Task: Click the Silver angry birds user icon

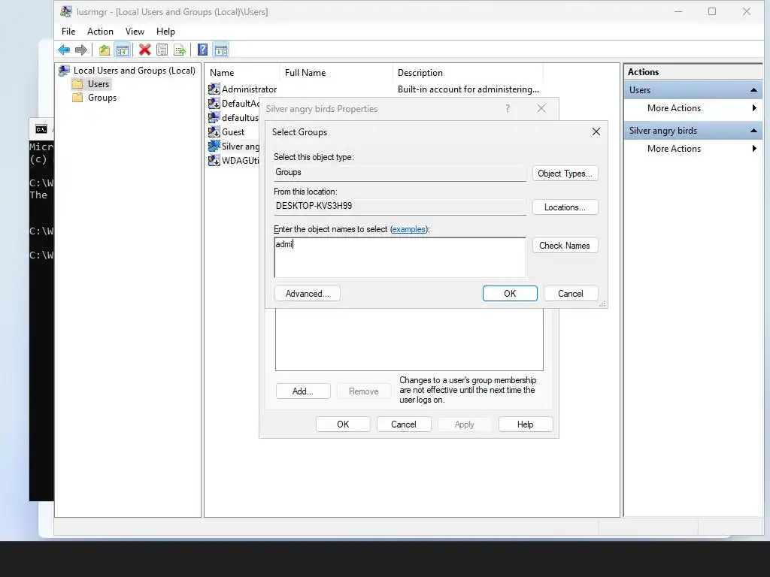Action: coord(214,146)
